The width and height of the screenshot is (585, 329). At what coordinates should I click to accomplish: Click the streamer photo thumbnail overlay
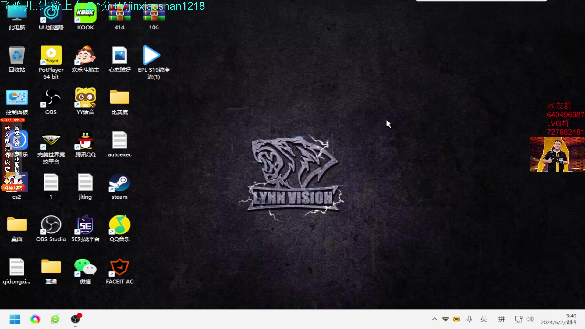tap(557, 154)
